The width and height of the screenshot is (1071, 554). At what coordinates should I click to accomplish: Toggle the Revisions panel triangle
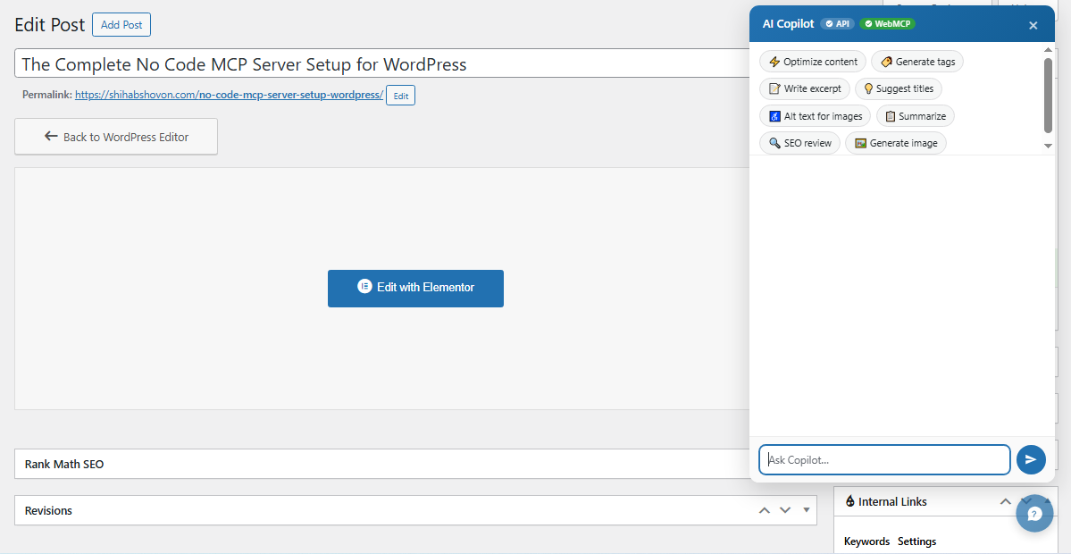point(806,510)
